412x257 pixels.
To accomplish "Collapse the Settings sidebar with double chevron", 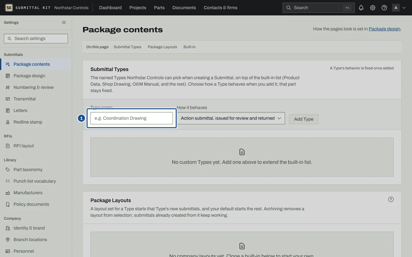I will [x=64, y=23].
